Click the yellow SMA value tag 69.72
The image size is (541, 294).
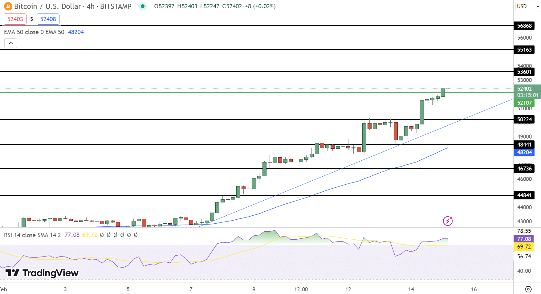pyautogui.click(x=524, y=247)
